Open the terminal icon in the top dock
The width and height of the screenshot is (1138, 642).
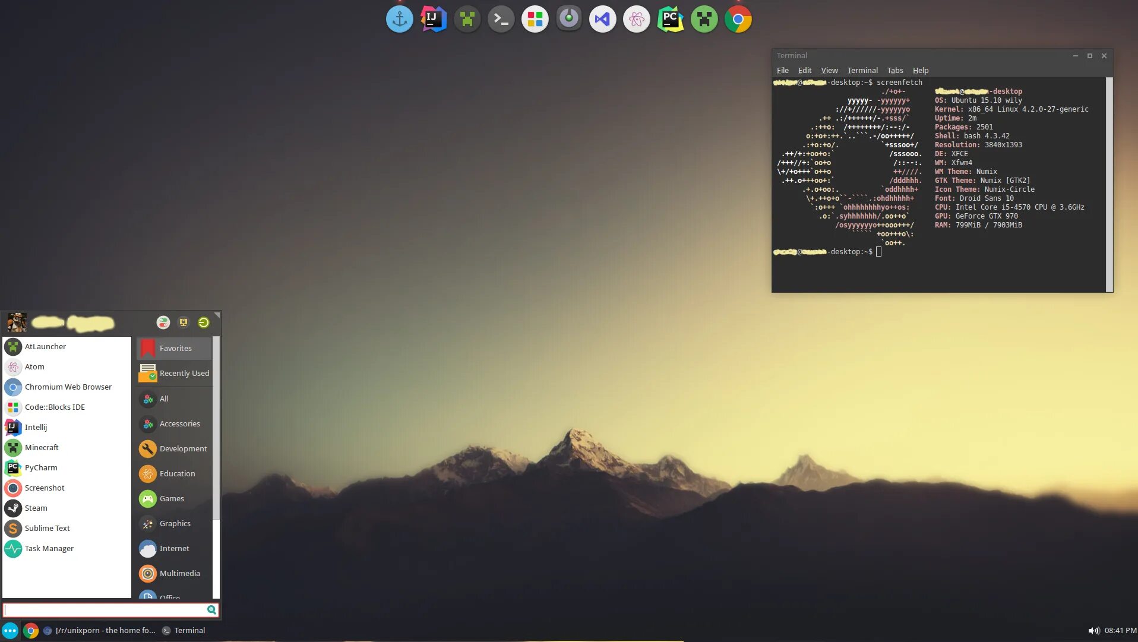pos(501,20)
